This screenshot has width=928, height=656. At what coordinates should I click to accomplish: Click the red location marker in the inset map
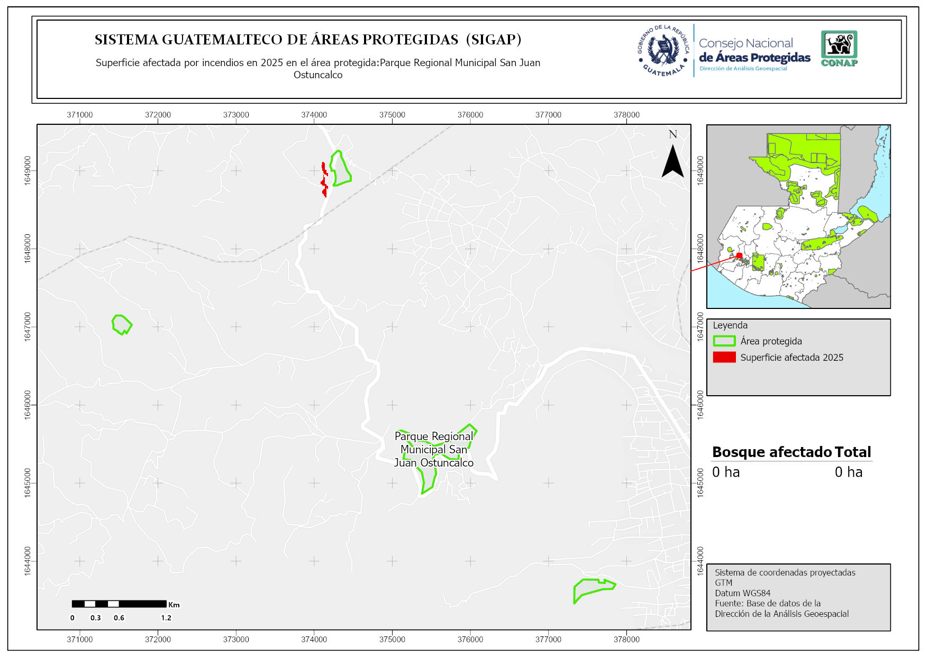(739, 256)
